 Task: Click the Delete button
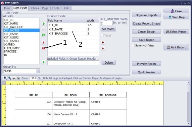(109, 63)
